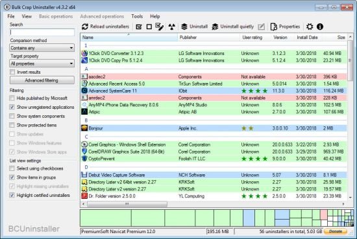The image size is (357, 239).
Task: Open the File menu
Action: pos(11,16)
